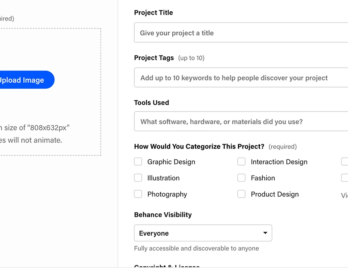Click the Behance Visibility label

click(163, 215)
